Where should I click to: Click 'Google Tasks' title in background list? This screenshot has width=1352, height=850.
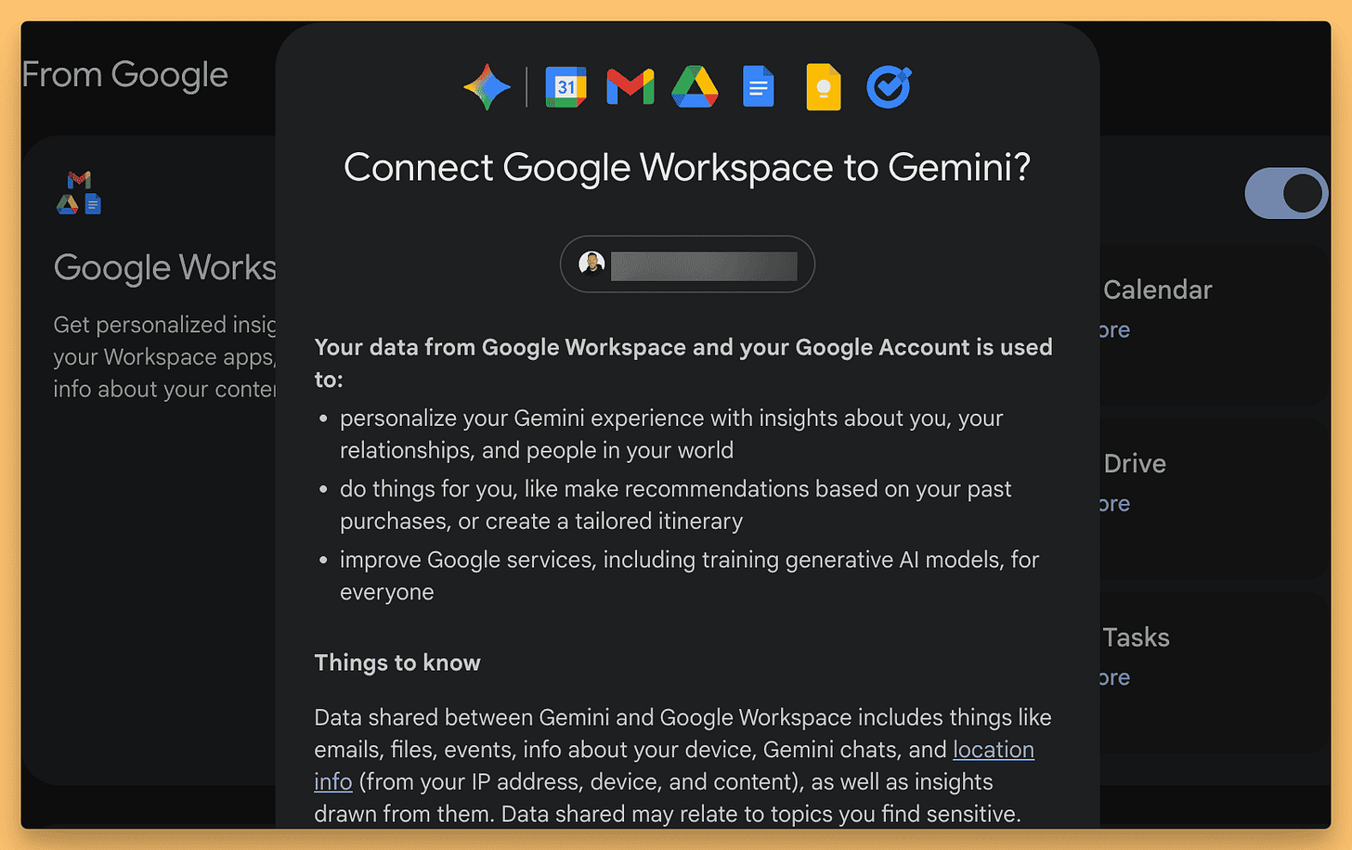(x=1136, y=637)
